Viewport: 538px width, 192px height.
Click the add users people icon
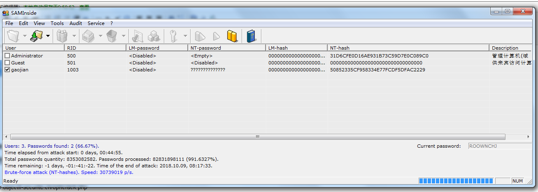click(x=62, y=36)
